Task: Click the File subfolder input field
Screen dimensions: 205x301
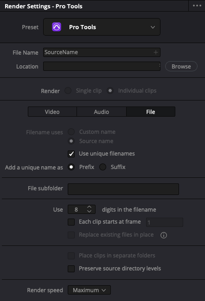Action: tap(123, 189)
